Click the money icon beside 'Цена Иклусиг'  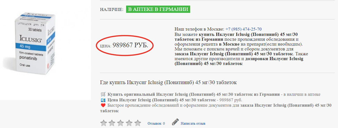[103, 100]
